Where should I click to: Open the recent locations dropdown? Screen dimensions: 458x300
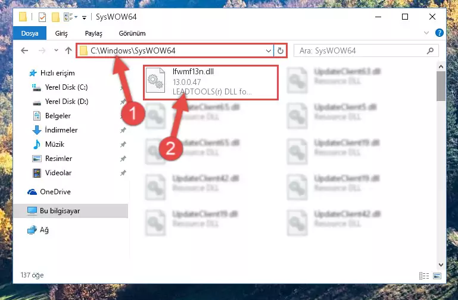click(x=56, y=50)
